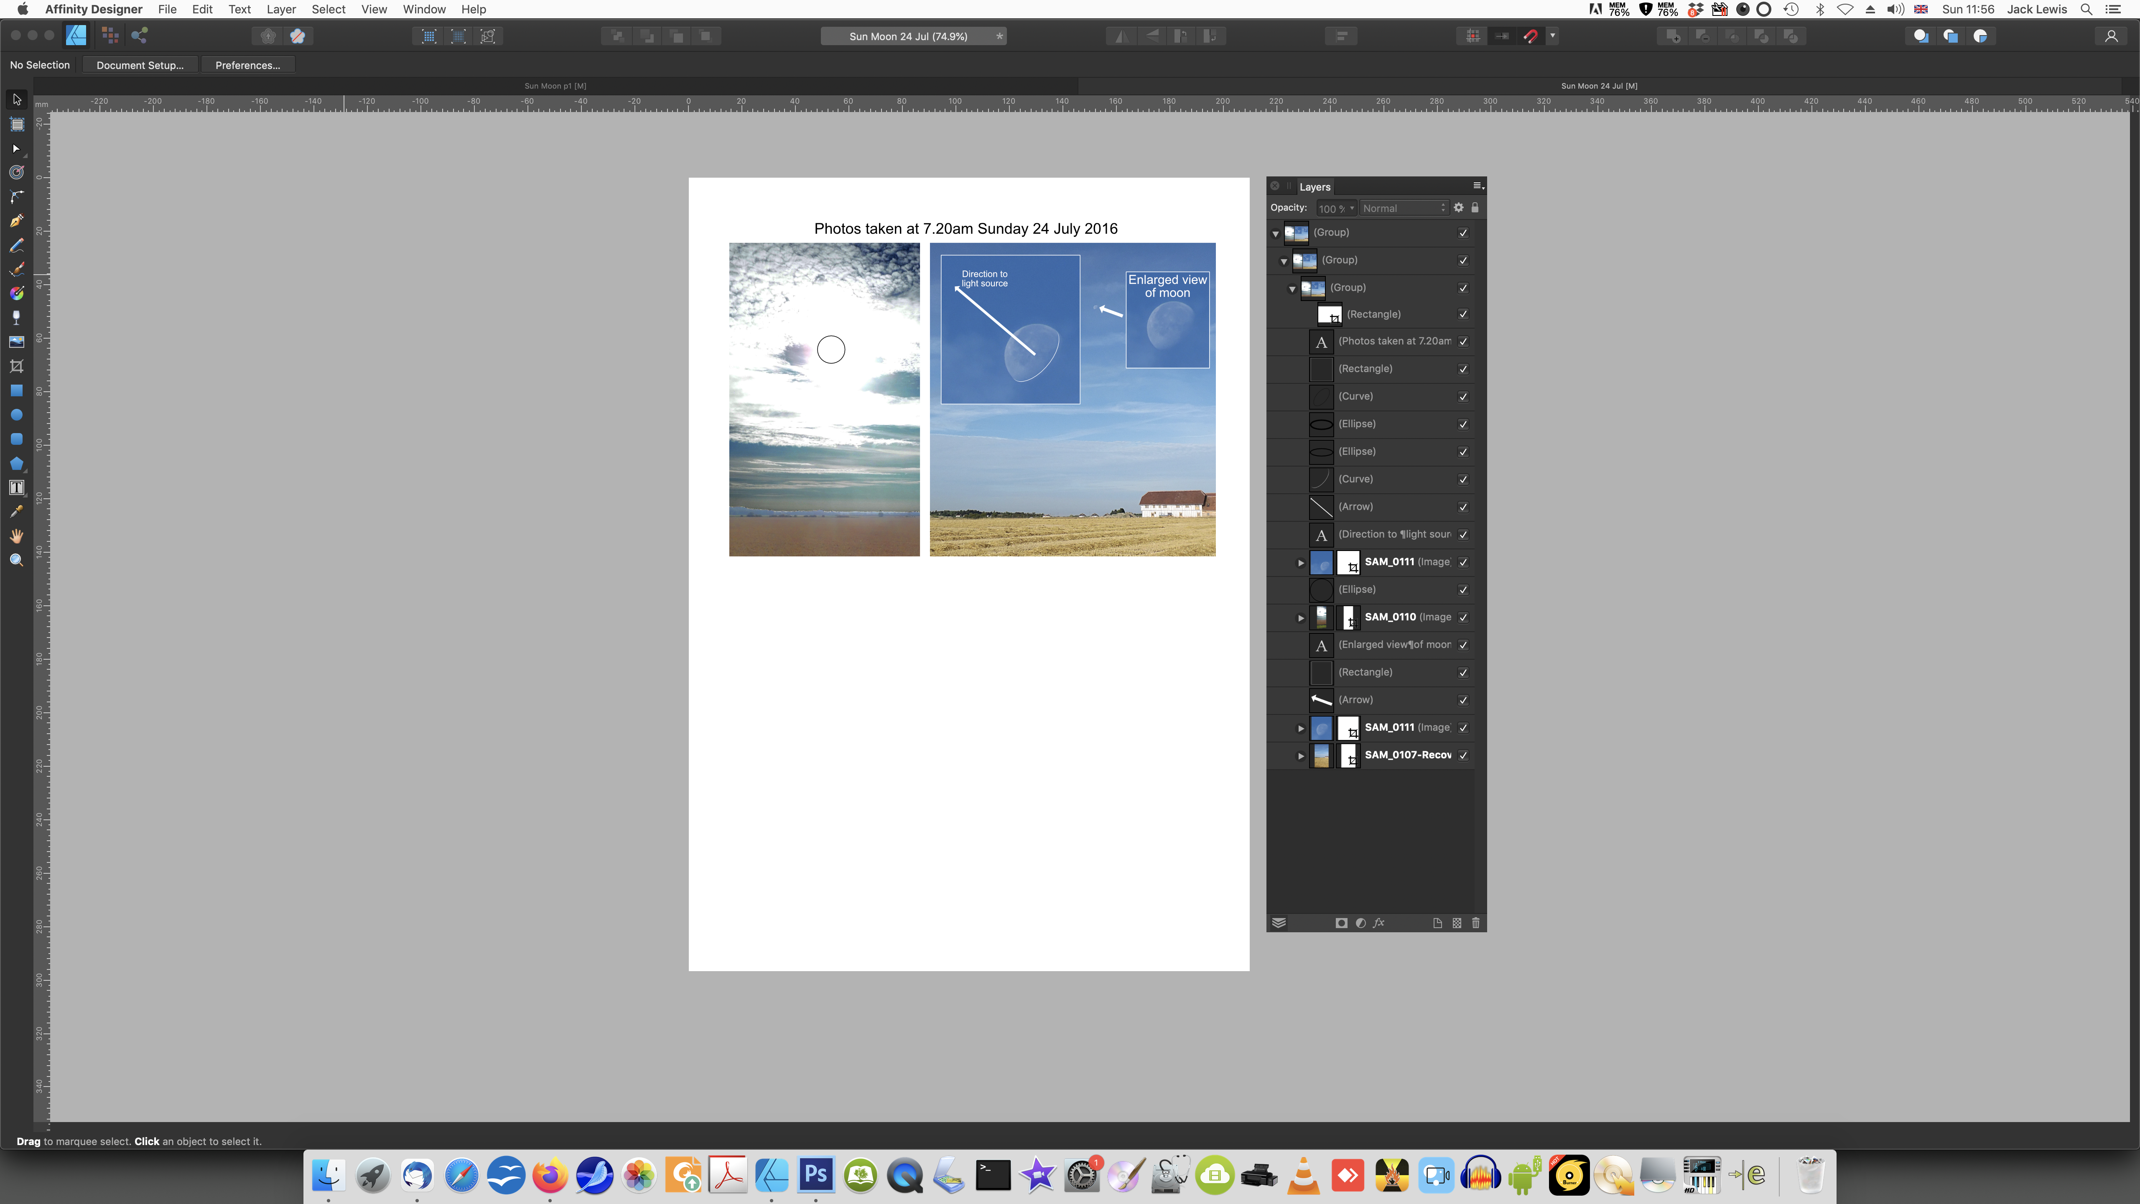The width and height of the screenshot is (2140, 1204).
Task: Select the Place Image tool
Action: pos(17,342)
